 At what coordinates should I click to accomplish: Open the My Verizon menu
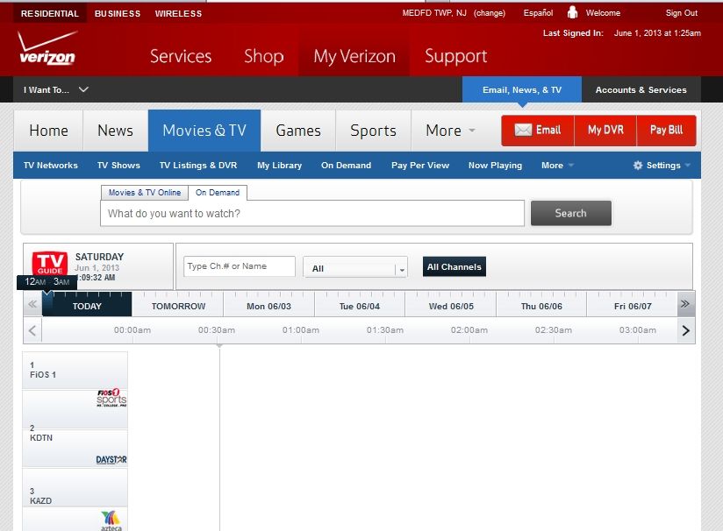[354, 56]
